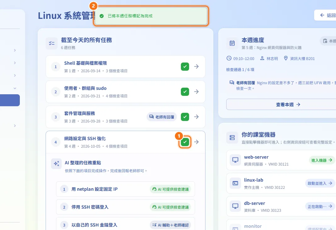Click the task title Shell 基礎與檔案權限

coord(86,63)
